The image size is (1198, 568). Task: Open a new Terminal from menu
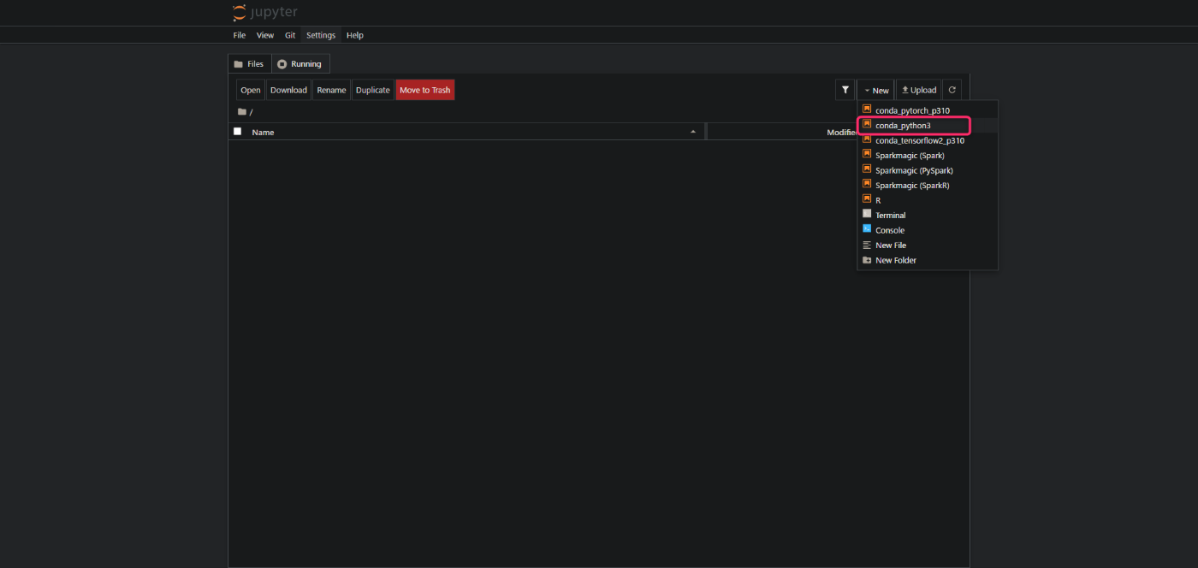[928, 215]
